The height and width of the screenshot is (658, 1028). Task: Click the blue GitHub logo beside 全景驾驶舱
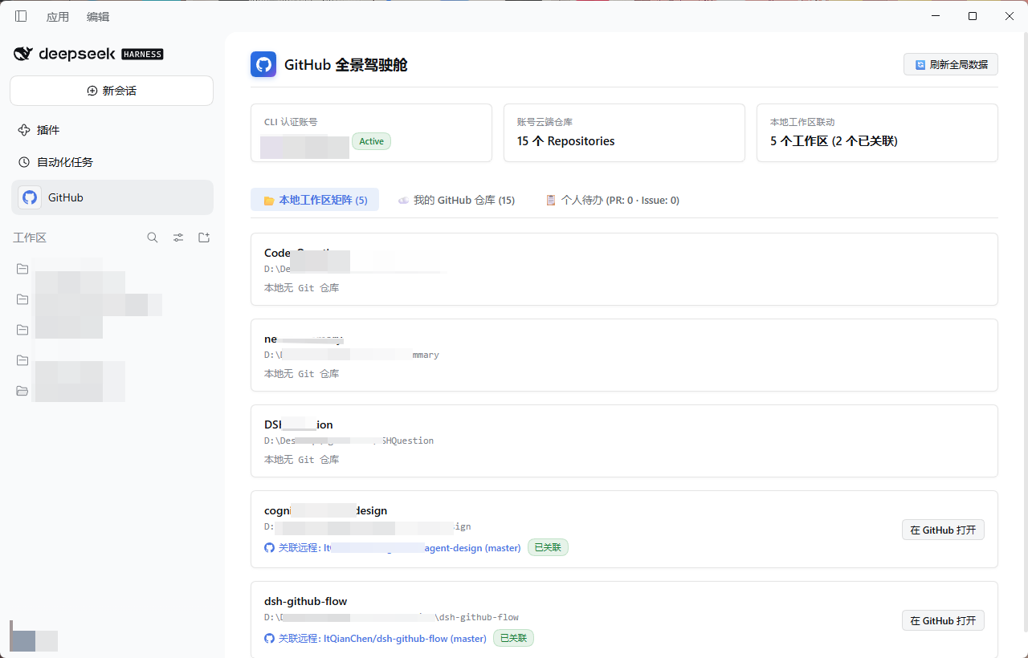tap(263, 65)
